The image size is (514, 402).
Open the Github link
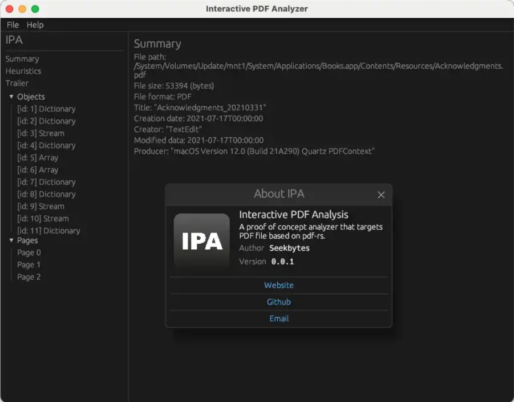pyautogui.click(x=279, y=301)
